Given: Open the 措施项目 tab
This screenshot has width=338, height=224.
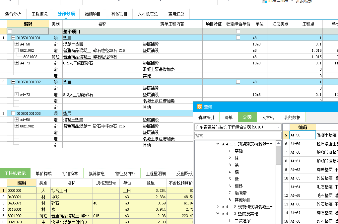Looking at the screenshot, I should pos(93,14).
